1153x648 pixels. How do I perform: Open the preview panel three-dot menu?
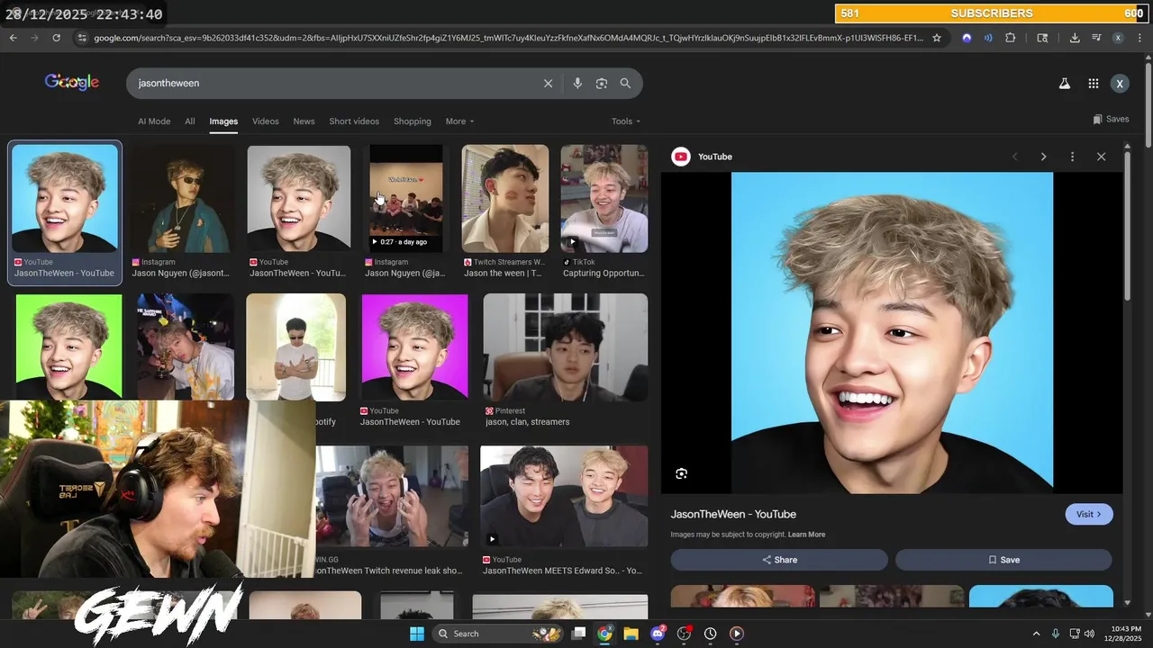click(x=1072, y=157)
